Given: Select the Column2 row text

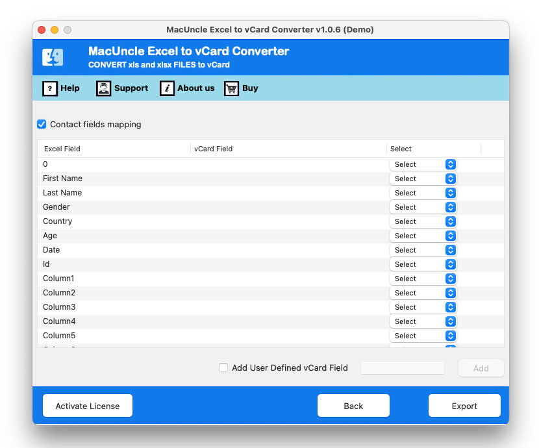Looking at the screenshot, I should (59, 293).
